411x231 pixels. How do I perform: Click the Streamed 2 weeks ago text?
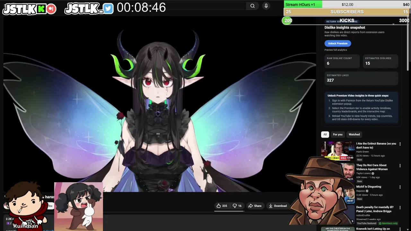click(368, 219)
